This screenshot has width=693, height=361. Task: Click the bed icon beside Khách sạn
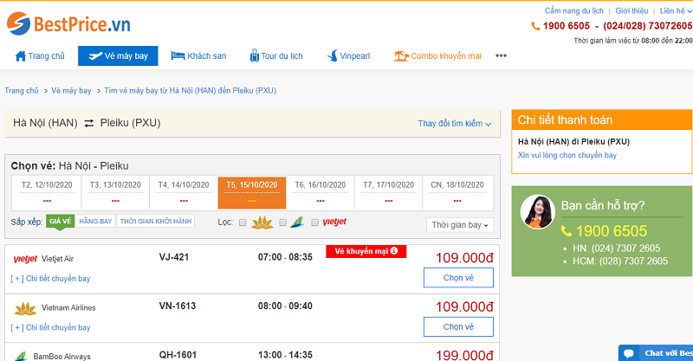pyautogui.click(x=178, y=55)
